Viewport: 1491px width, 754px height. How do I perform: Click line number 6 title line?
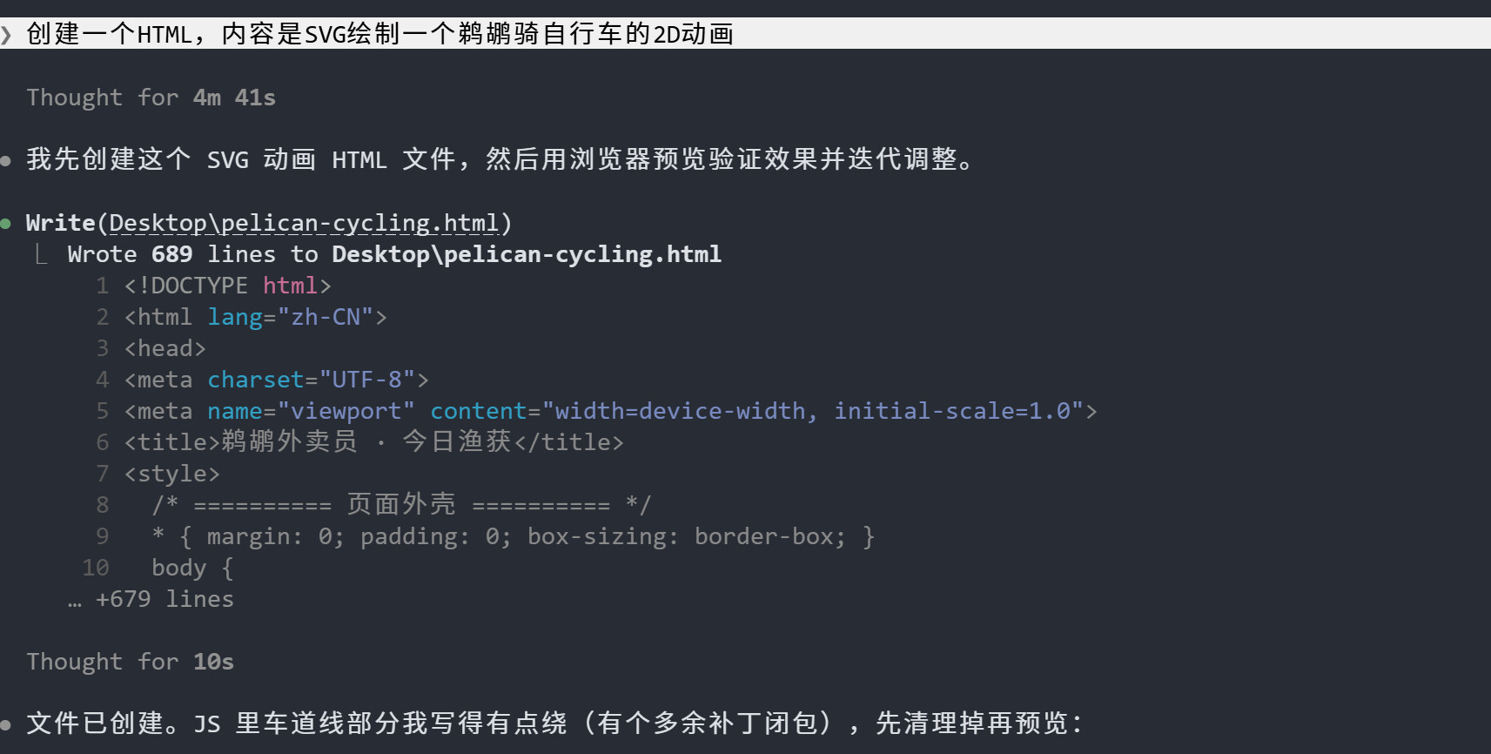click(x=103, y=442)
